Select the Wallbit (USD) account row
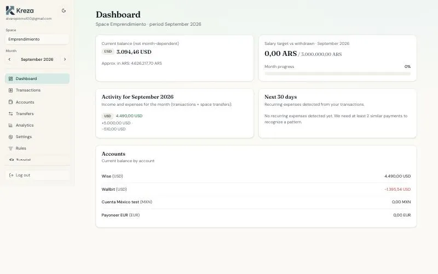 pos(256,189)
